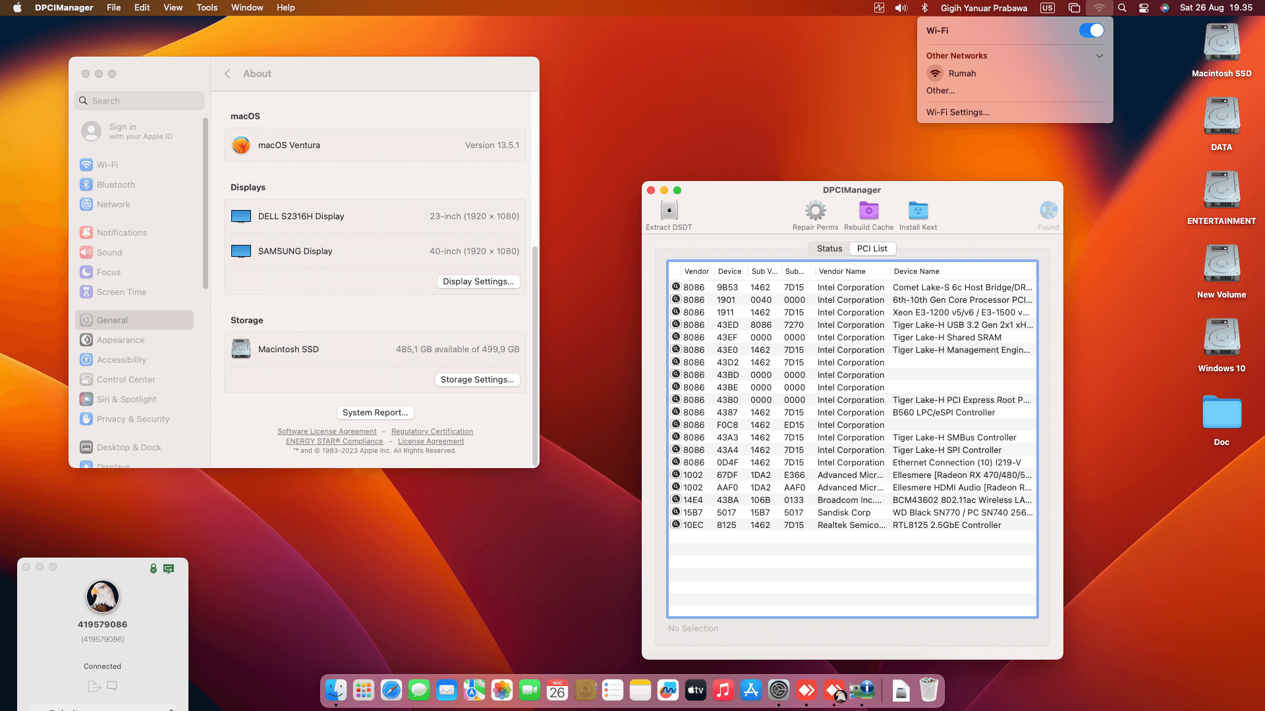1265x711 pixels.
Task: Click the back chevron beside About
Action: pyautogui.click(x=227, y=74)
